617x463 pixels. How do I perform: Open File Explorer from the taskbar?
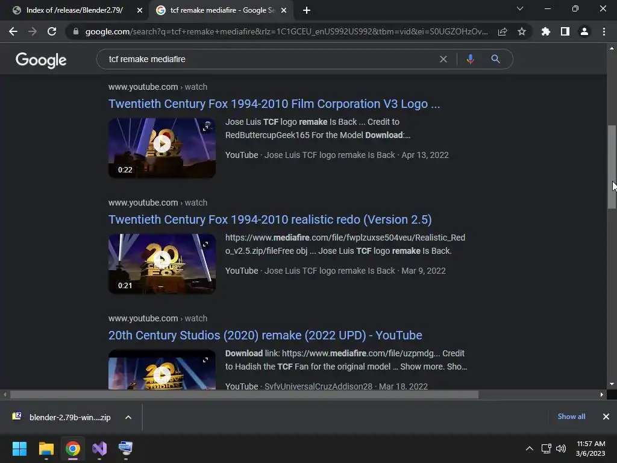[x=46, y=449]
